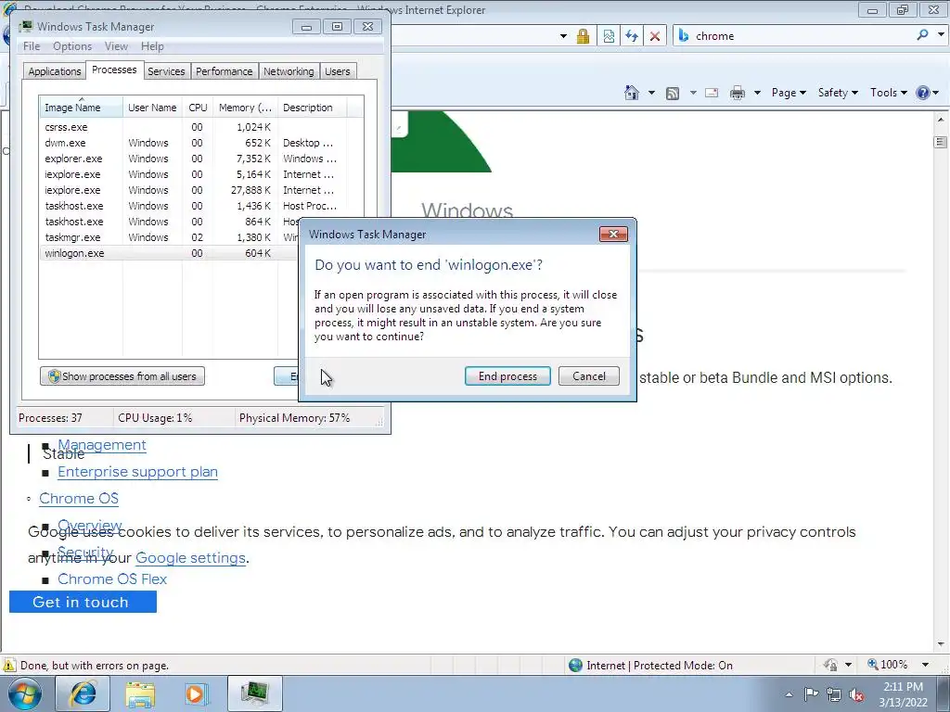The width and height of the screenshot is (950, 712).
Task: Sort by the CPU column header
Action: tap(198, 108)
